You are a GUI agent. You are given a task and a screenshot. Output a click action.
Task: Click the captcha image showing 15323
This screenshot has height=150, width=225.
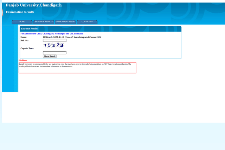tap(53, 45)
